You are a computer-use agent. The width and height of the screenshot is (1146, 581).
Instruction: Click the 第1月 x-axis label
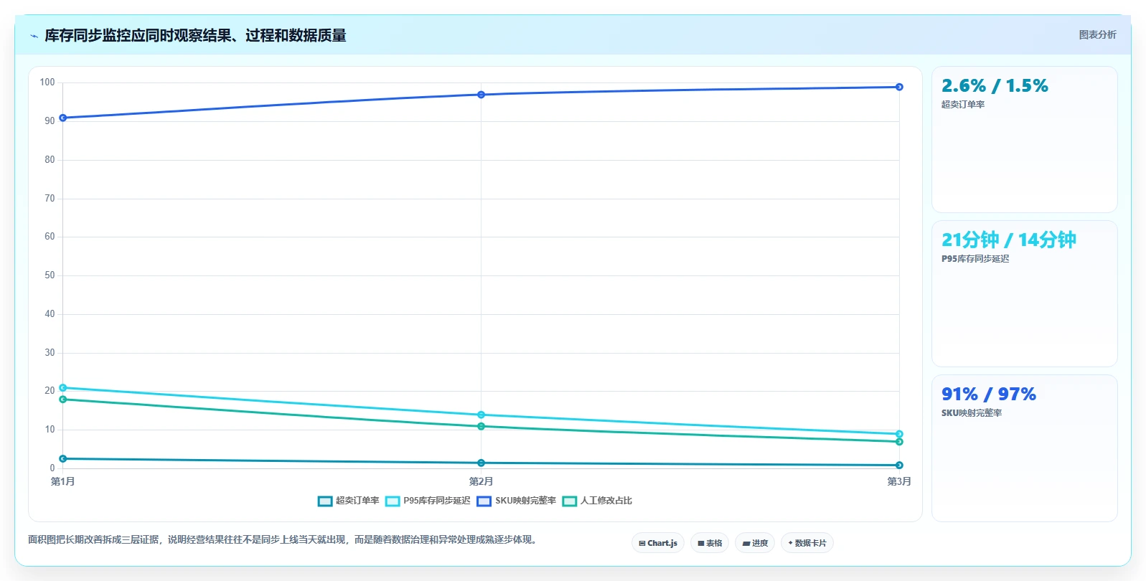coord(63,481)
